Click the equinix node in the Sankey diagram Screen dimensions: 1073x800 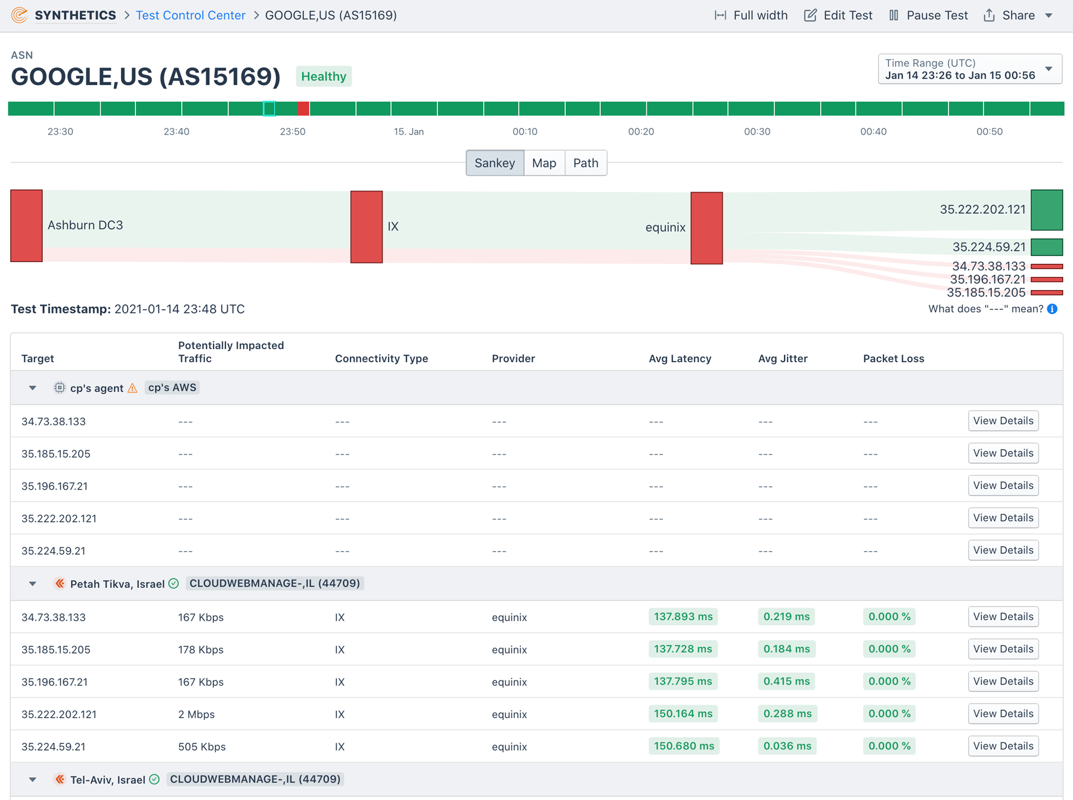706,227
